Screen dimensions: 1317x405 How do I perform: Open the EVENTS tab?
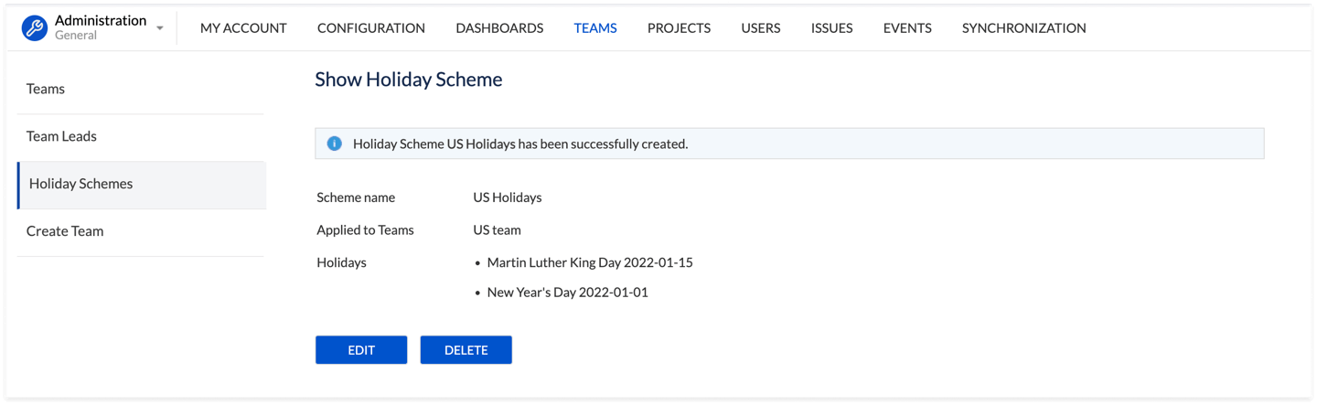pyautogui.click(x=907, y=28)
